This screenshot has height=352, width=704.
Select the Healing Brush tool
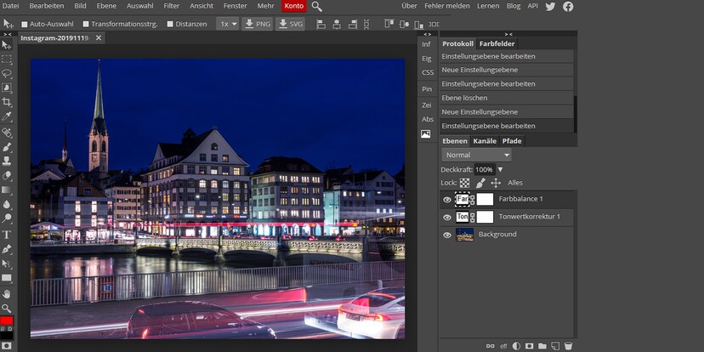pyautogui.click(x=7, y=133)
